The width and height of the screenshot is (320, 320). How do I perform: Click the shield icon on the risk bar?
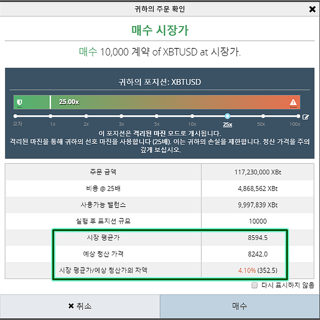20,102
